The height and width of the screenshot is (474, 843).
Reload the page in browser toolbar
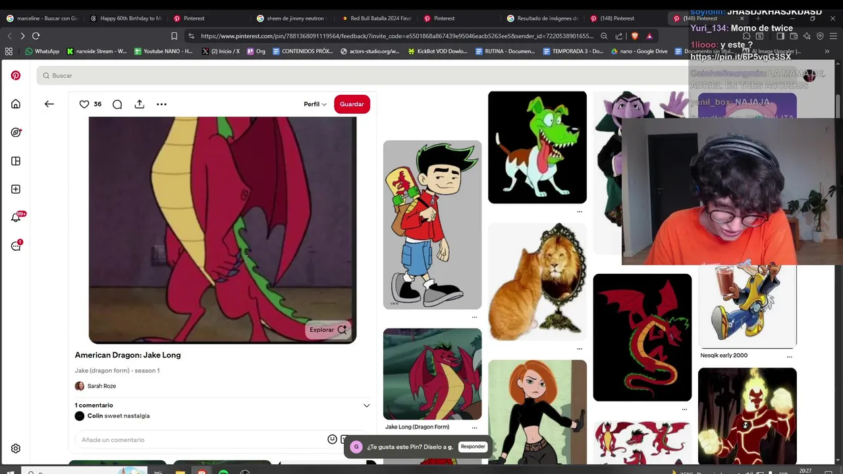coord(36,36)
